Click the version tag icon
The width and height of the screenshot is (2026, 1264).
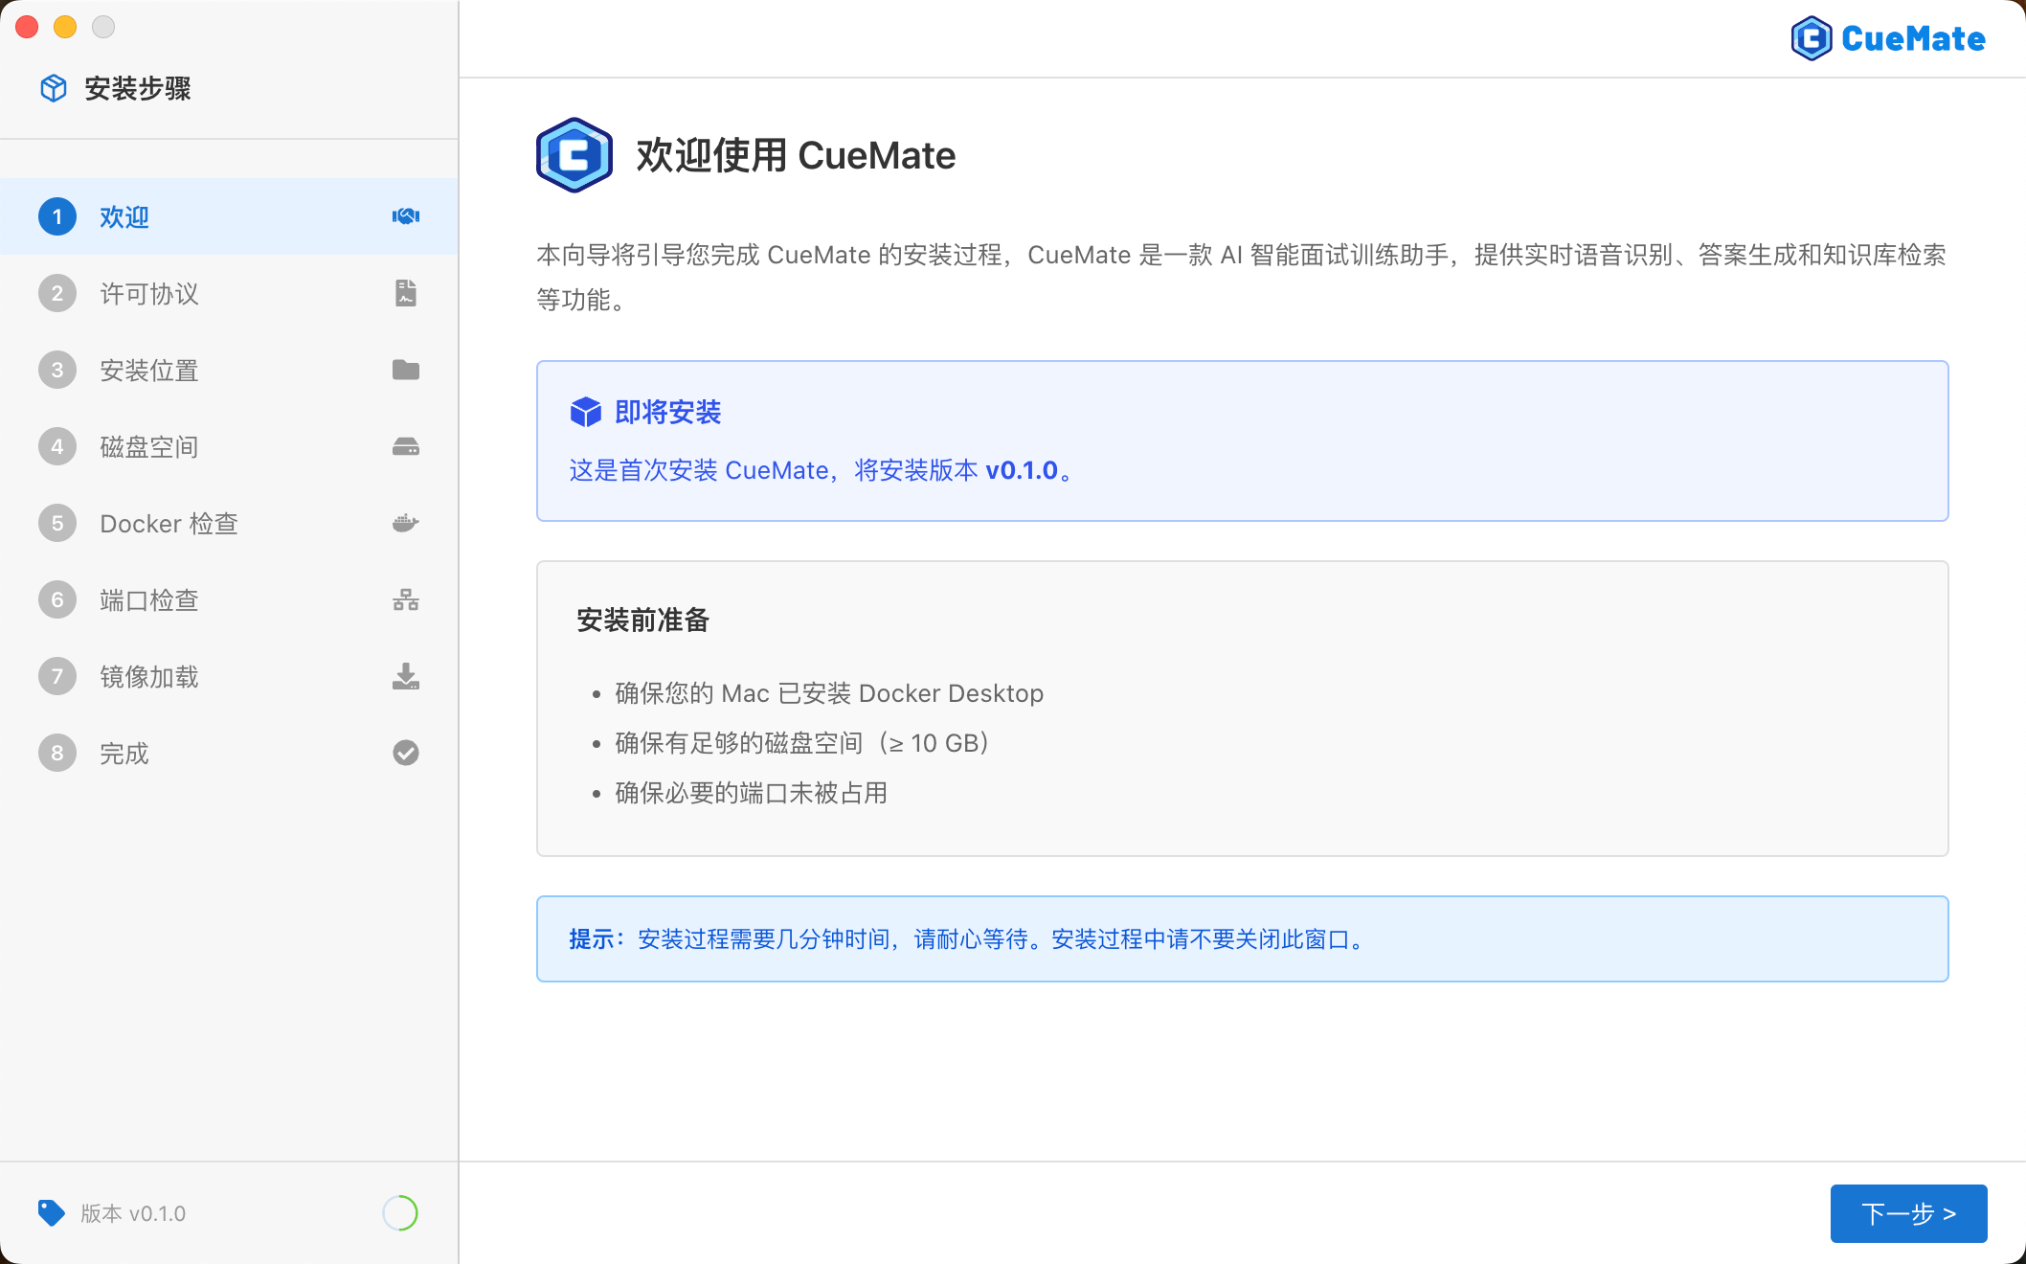[51, 1212]
